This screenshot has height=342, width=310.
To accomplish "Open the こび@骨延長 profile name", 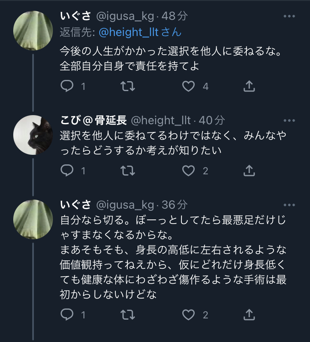I will pyautogui.click(x=93, y=120).
